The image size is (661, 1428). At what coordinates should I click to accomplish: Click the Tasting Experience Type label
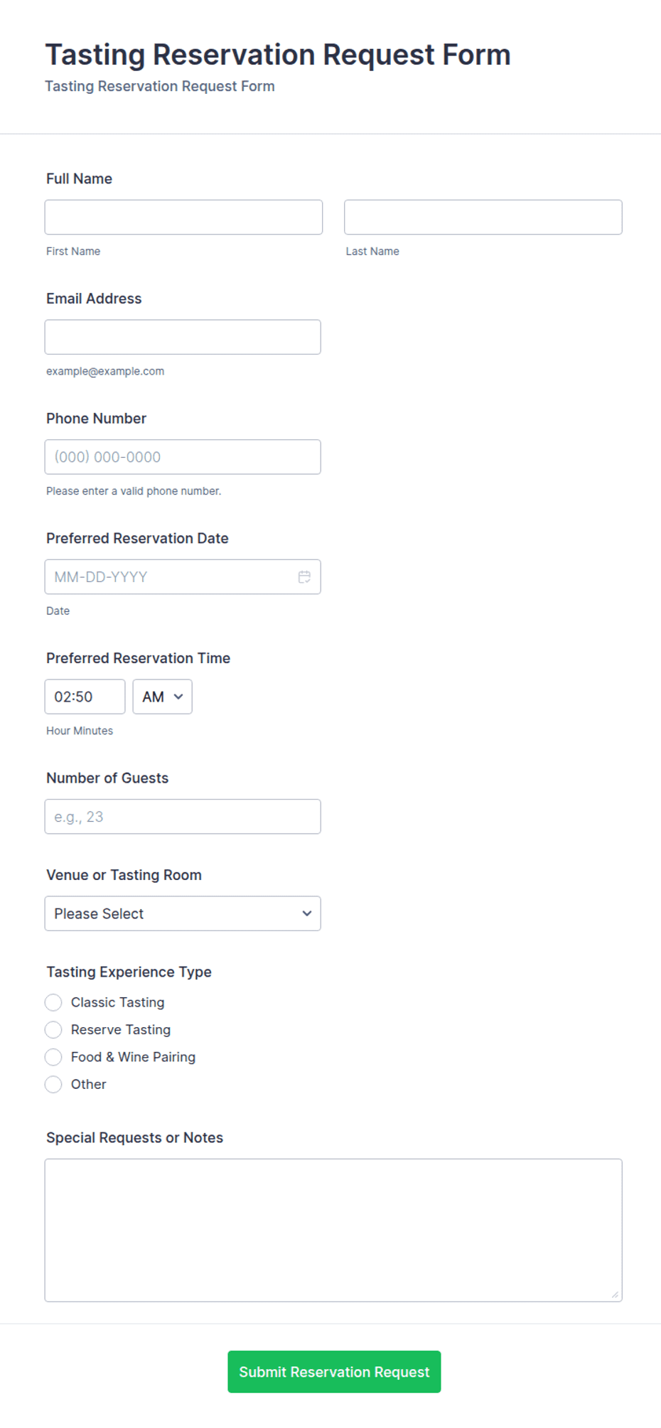pyautogui.click(x=129, y=972)
